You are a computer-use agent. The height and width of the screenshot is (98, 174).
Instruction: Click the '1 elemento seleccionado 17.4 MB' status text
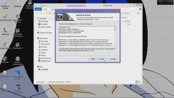59,82
